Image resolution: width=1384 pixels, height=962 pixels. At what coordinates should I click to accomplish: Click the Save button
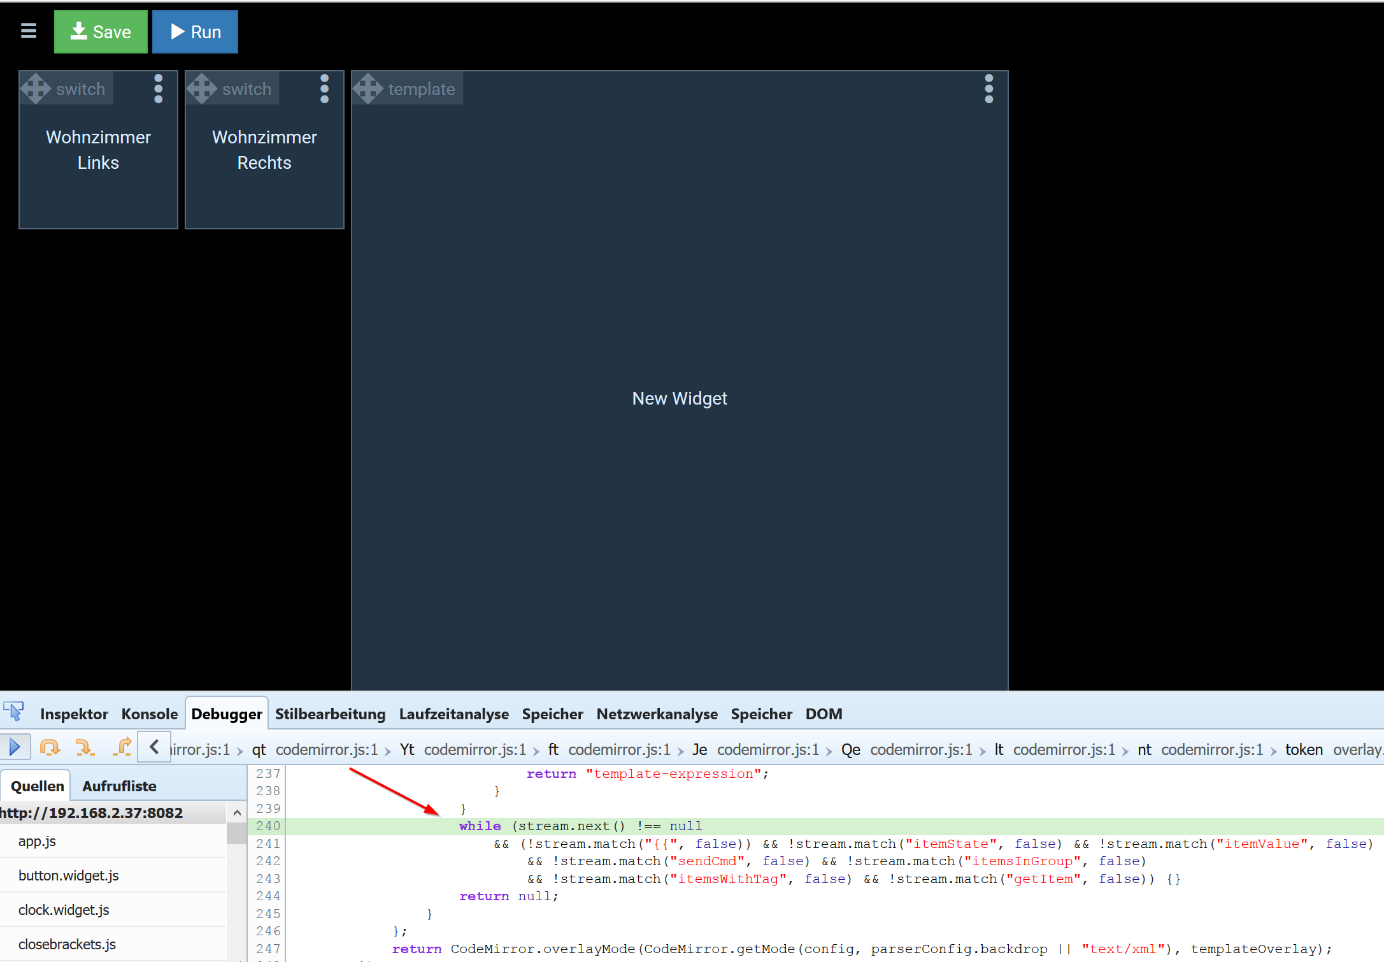pos(101,32)
